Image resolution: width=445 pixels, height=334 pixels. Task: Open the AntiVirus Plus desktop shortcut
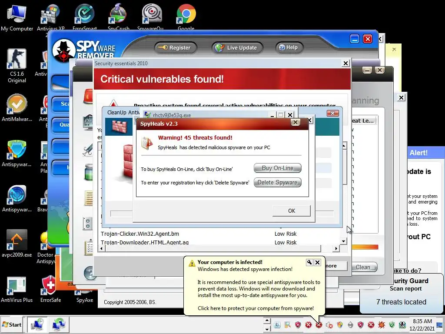17,289
